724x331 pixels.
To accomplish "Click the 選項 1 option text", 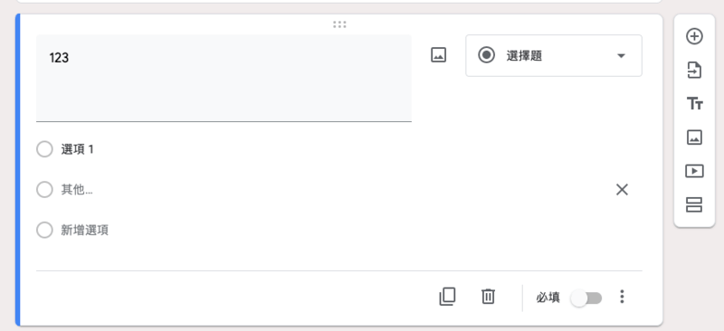I will point(77,149).
